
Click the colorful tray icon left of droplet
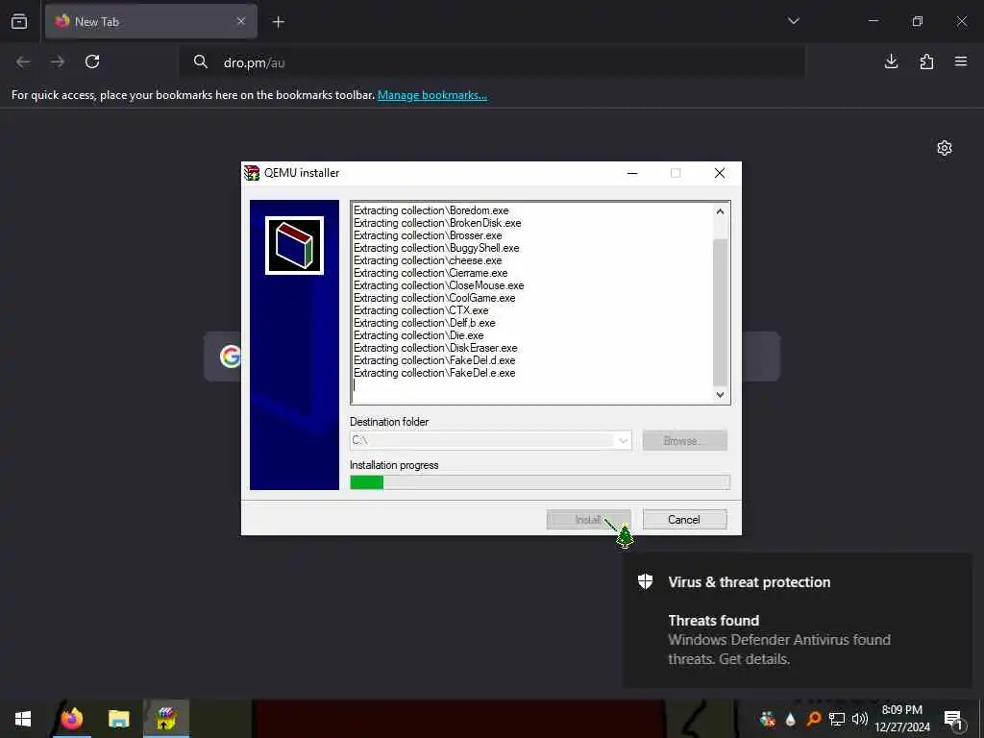pyautogui.click(x=767, y=719)
